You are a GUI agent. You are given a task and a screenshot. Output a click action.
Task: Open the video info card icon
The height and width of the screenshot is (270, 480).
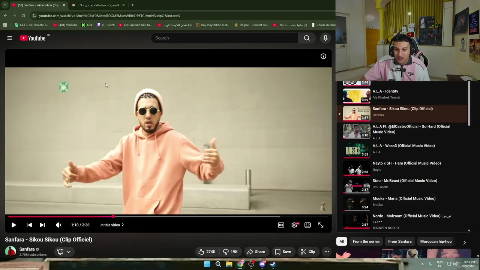[323, 56]
